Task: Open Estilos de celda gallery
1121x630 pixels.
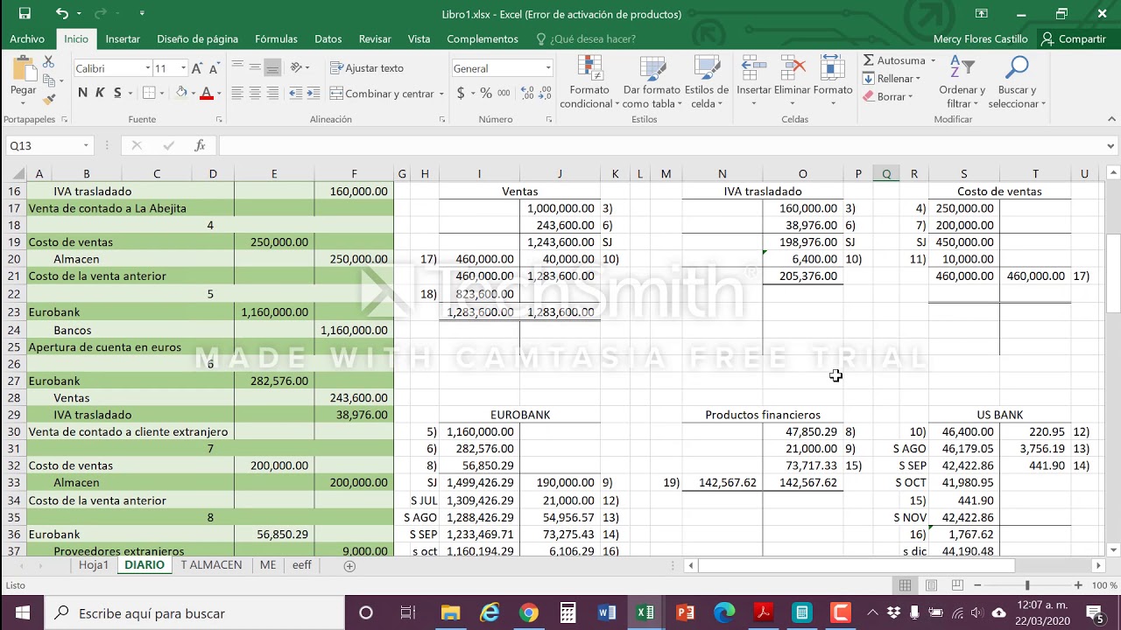Action: pyautogui.click(x=707, y=83)
